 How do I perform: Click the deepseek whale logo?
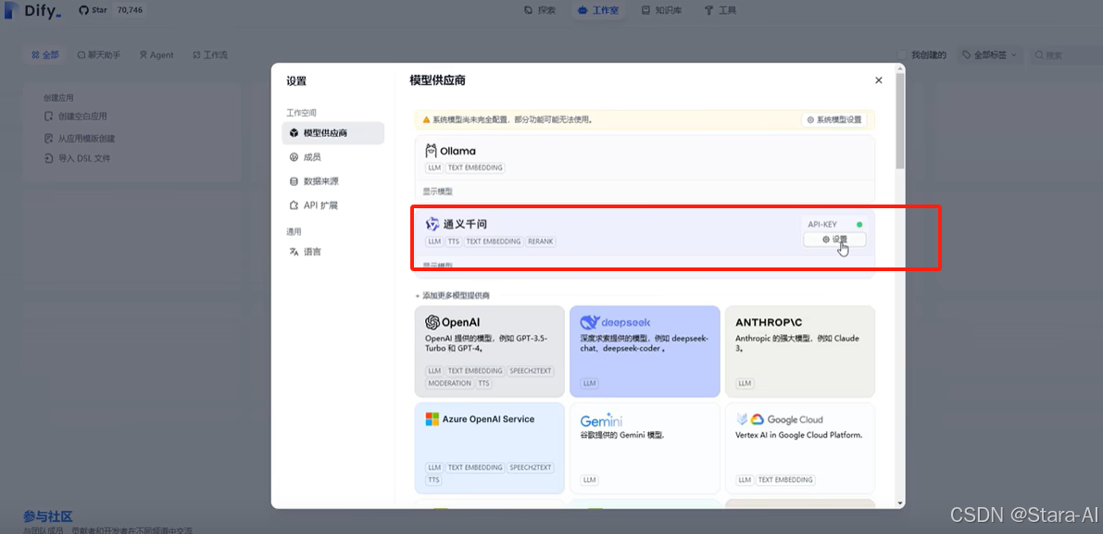click(x=589, y=322)
